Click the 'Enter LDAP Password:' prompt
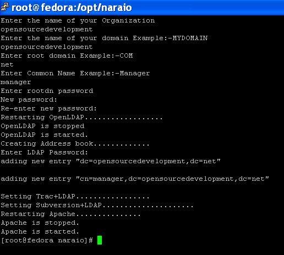284x255 pixels. [45, 152]
